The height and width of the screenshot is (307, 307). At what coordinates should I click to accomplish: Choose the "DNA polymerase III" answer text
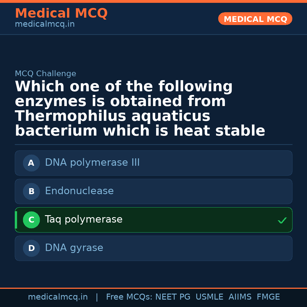pyautogui.click(x=92, y=163)
